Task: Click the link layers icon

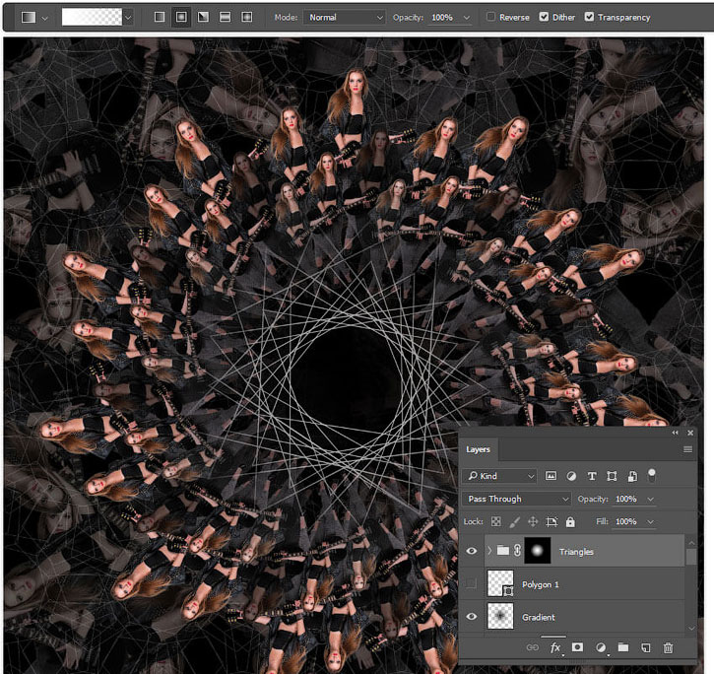Action: coord(533,647)
